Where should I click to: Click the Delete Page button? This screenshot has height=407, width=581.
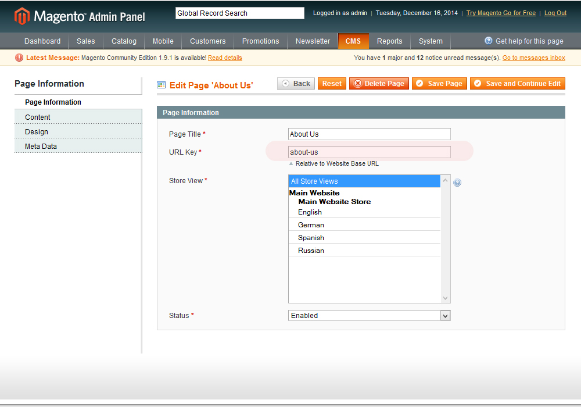pyautogui.click(x=379, y=83)
